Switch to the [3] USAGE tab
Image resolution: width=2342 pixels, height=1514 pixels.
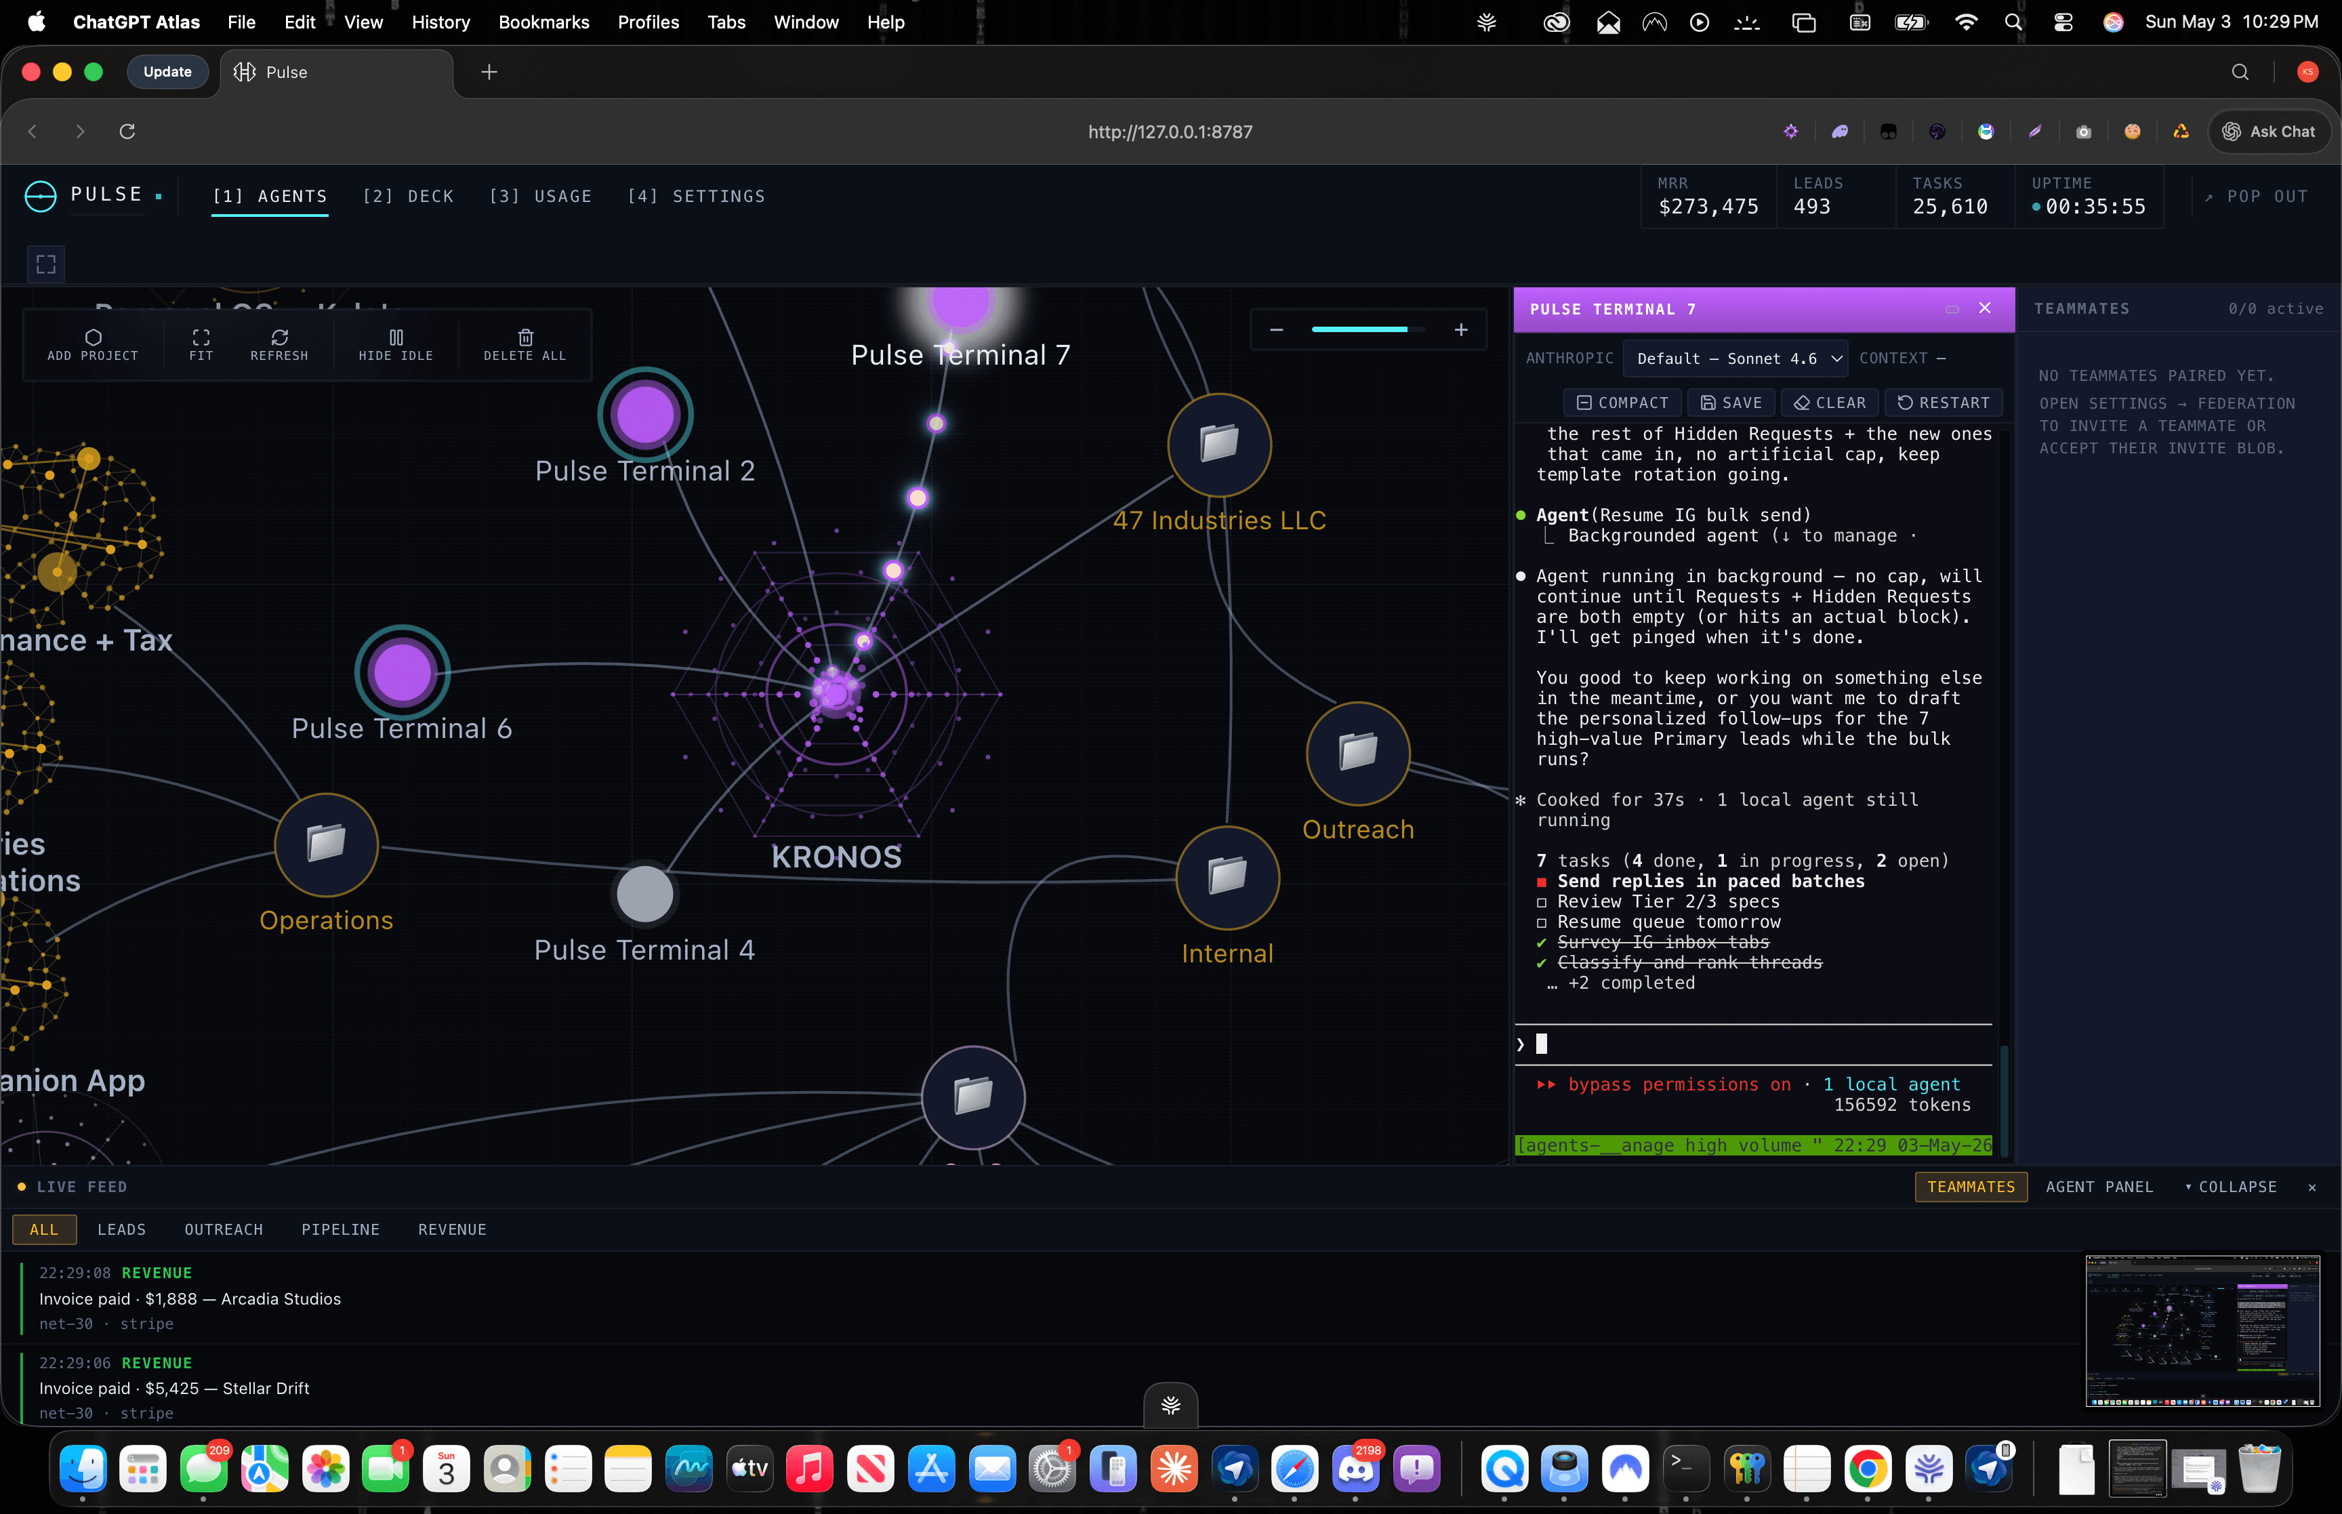coord(541,197)
